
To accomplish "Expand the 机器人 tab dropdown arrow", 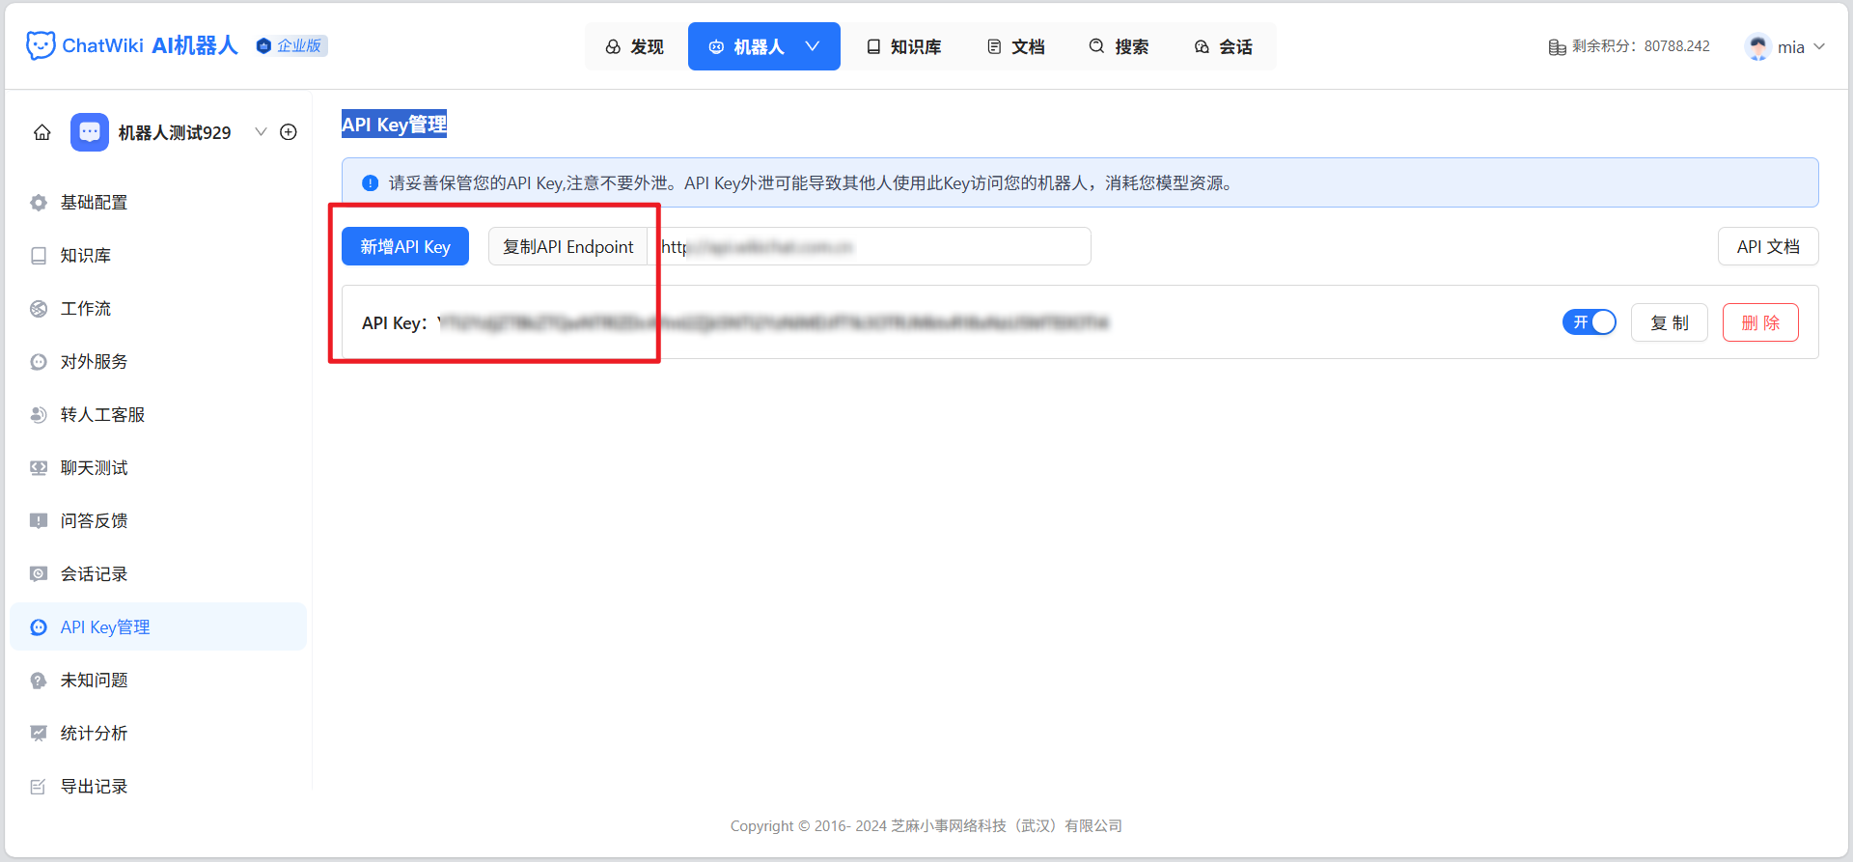I will click(x=813, y=46).
